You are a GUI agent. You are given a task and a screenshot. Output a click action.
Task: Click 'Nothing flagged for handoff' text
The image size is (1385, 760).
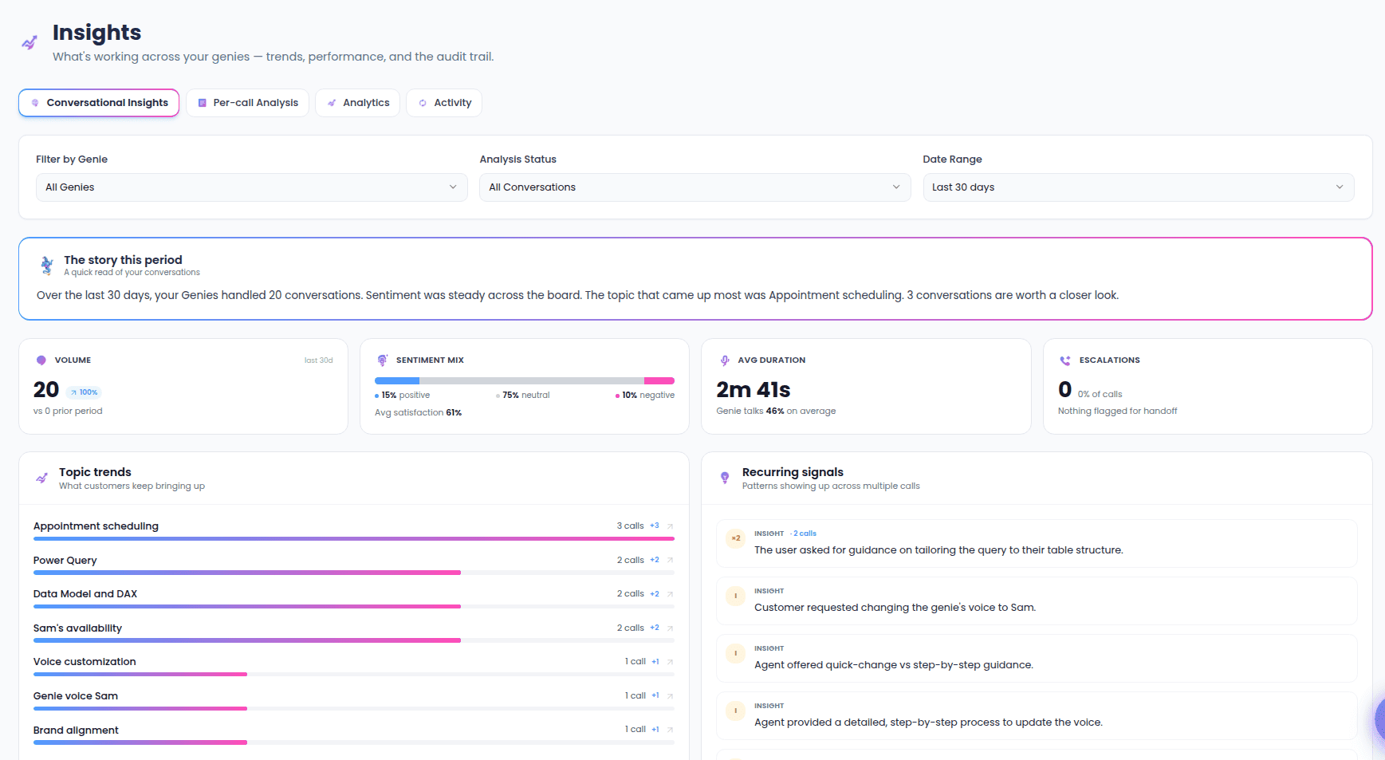point(1117,412)
